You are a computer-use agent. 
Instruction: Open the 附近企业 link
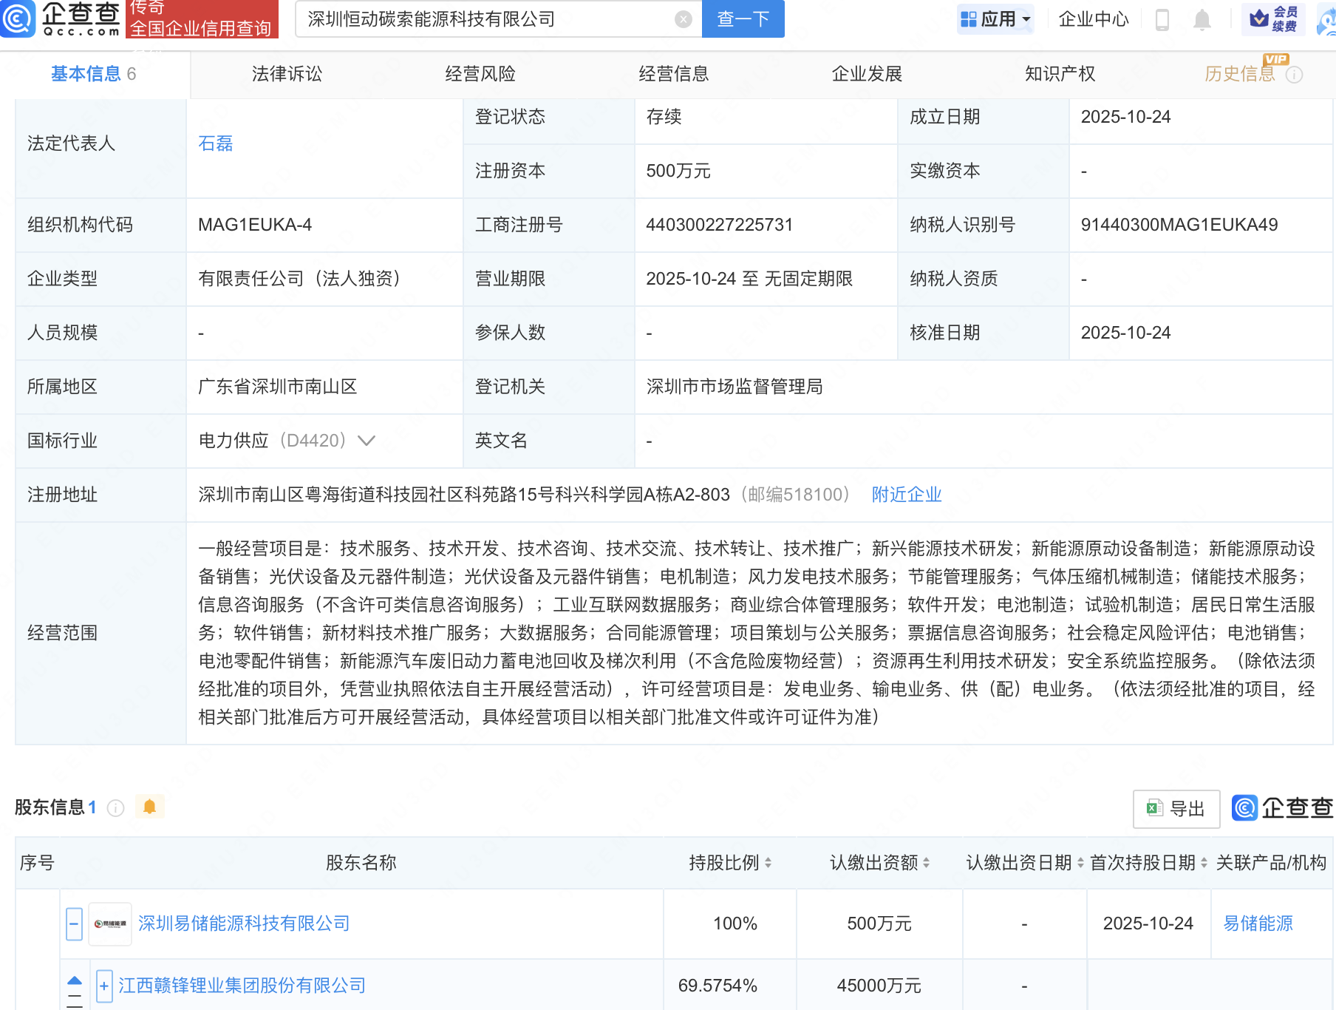click(907, 495)
